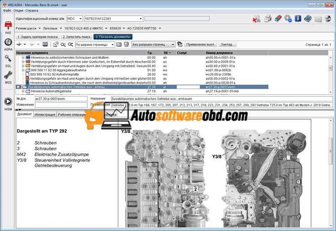Open the AG 725035 W9T700 dropdown

(159, 28)
